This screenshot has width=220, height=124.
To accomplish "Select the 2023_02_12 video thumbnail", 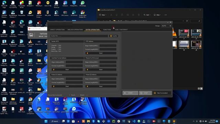I will [184, 45].
